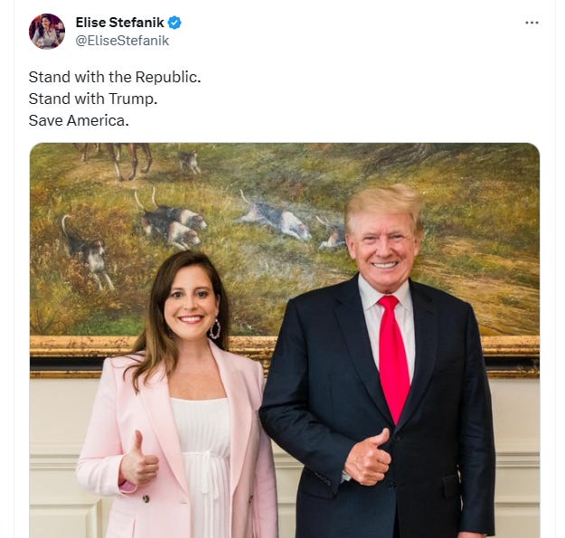
Task: Click the display name Elise Stefanik
Action: point(119,23)
